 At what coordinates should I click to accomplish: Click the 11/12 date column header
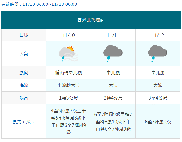click(x=158, y=35)
